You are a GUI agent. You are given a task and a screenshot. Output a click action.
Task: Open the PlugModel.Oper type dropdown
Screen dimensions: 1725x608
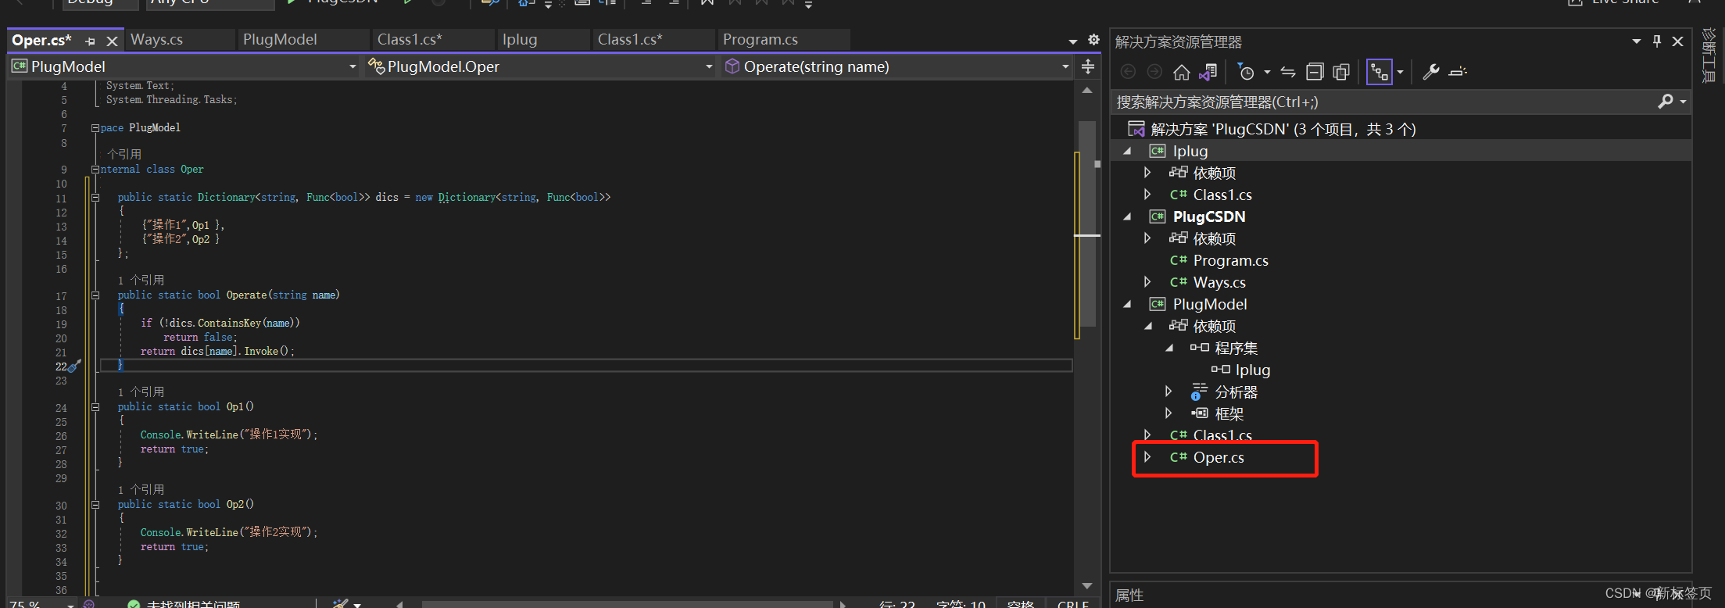pyautogui.click(x=709, y=67)
